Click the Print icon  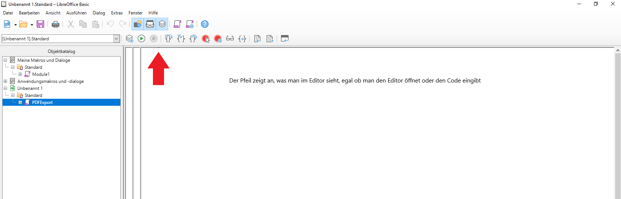coord(56,24)
